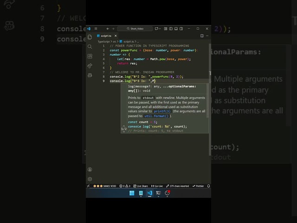Toggle the secondary side bar visibility
The image size is (297, 223).
(x=181, y=29)
